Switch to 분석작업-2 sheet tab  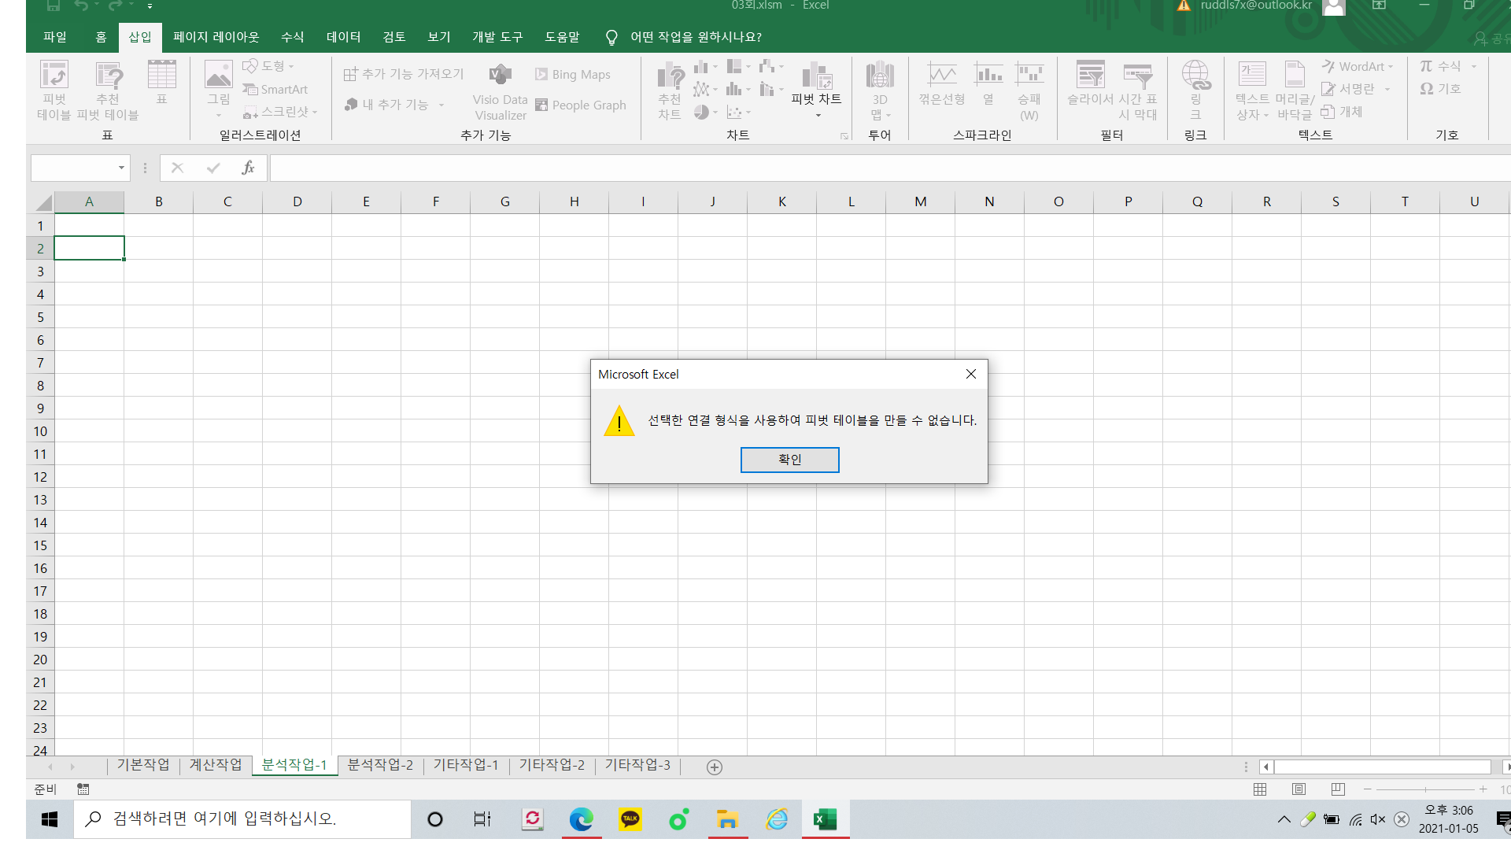(x=380, y=765)
